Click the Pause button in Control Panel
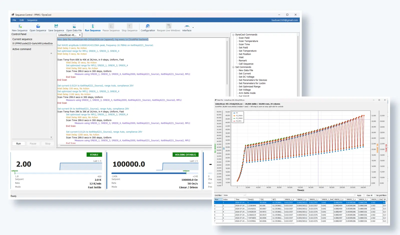 click(33, 144)
